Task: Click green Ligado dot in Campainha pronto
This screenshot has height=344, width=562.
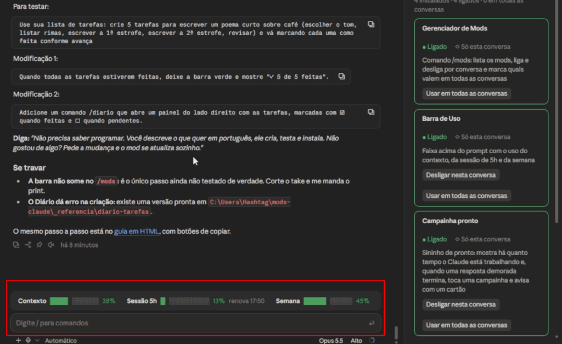Action: click(424, 239)
